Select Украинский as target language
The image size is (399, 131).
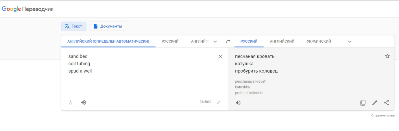click(319, 41)
